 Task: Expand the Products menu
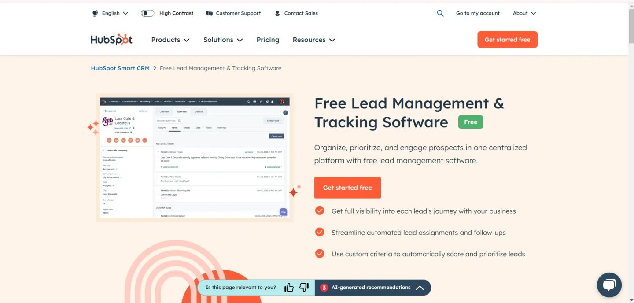[x=170, y=40]
